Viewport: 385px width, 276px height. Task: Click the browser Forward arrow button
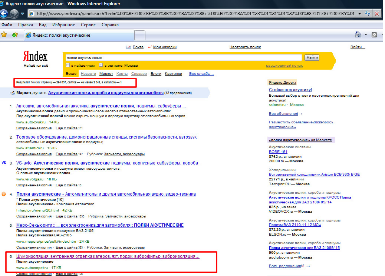coord(14,14)
